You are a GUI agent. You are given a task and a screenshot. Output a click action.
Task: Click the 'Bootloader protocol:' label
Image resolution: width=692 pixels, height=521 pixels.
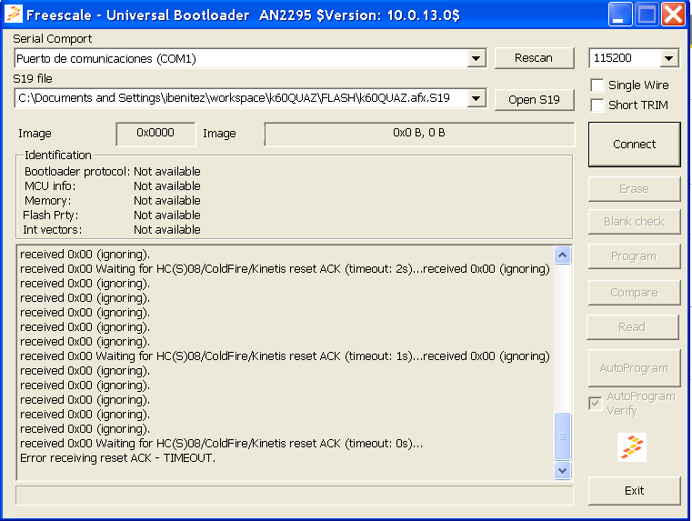point(77,171)
